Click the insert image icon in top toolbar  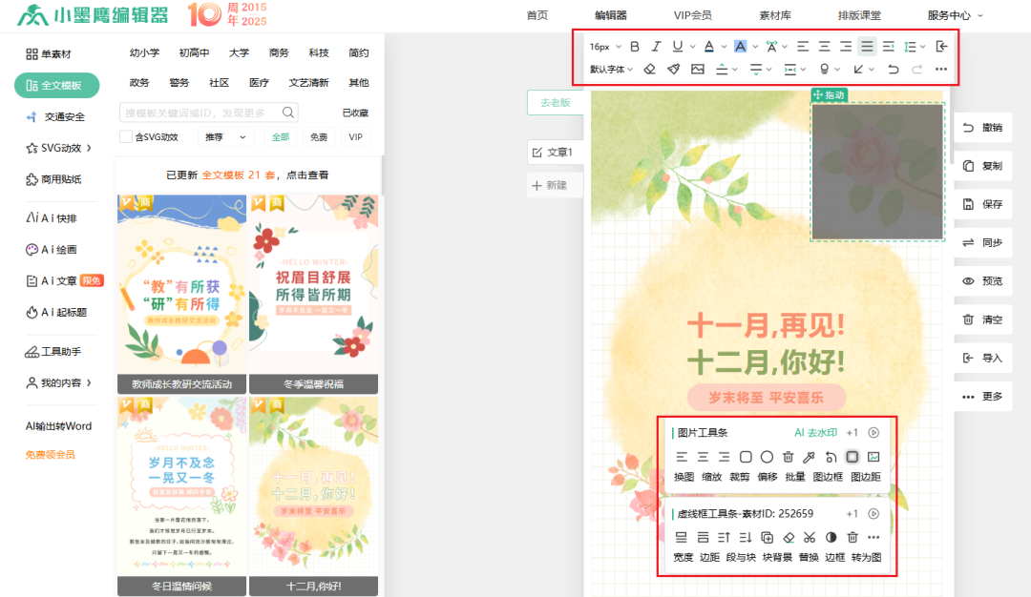[x=698, y=69]
